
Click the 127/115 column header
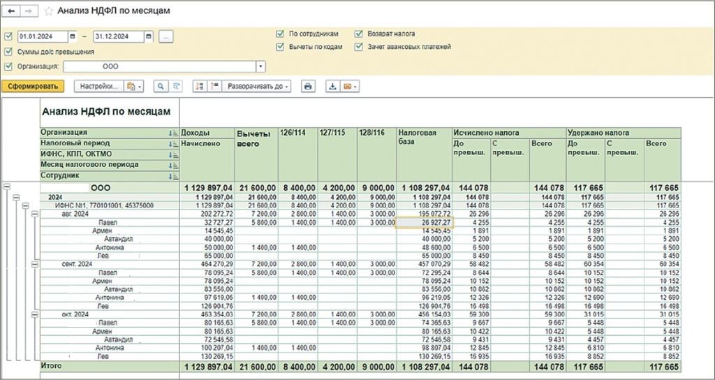tap(337, 154)
